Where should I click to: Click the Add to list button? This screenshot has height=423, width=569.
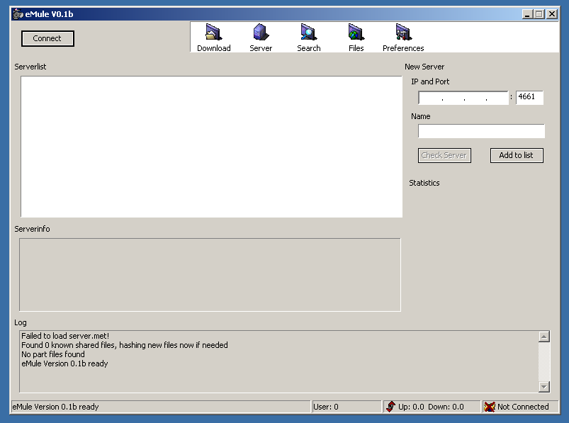tap(516, 155)
